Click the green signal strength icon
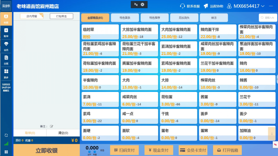 [6, 144]
